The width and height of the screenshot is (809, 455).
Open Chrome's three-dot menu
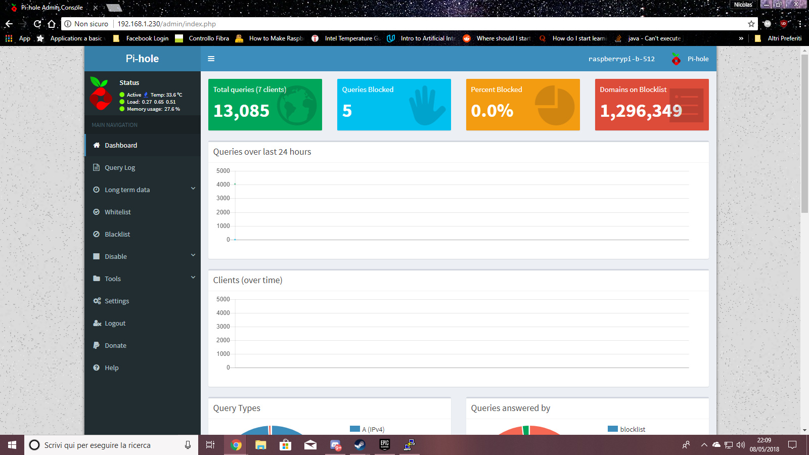(x=800, y=24)
